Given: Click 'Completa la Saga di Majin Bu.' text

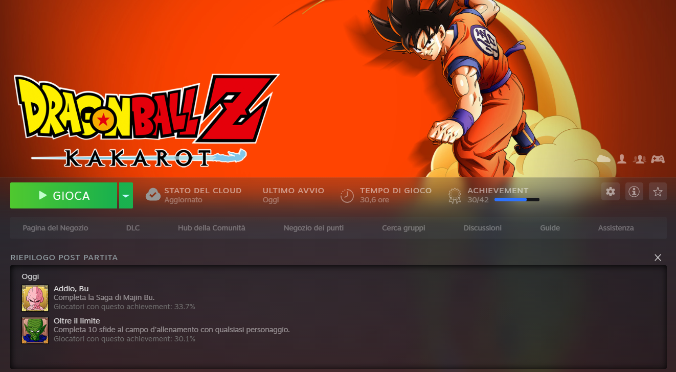Looking at the screenshot, I should tap(104, 297).
